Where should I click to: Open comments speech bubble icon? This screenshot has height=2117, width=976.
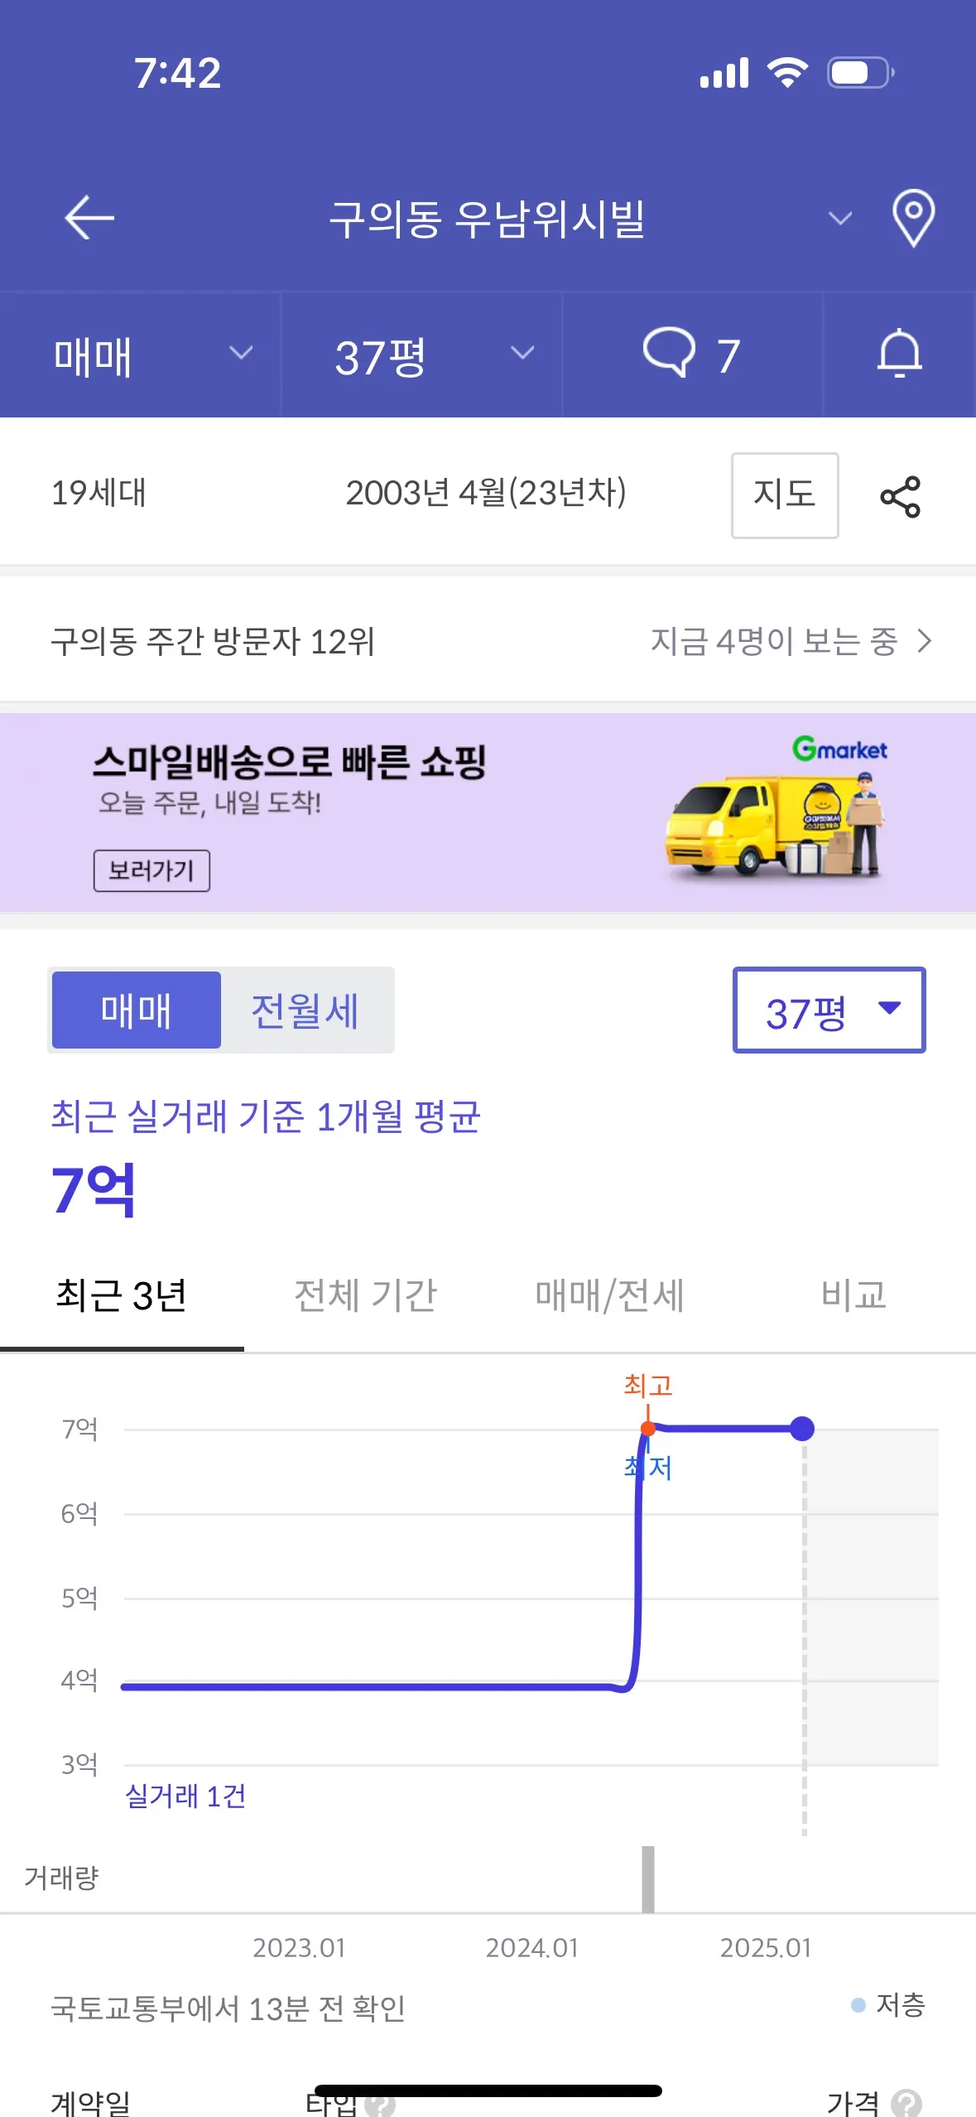669,353
